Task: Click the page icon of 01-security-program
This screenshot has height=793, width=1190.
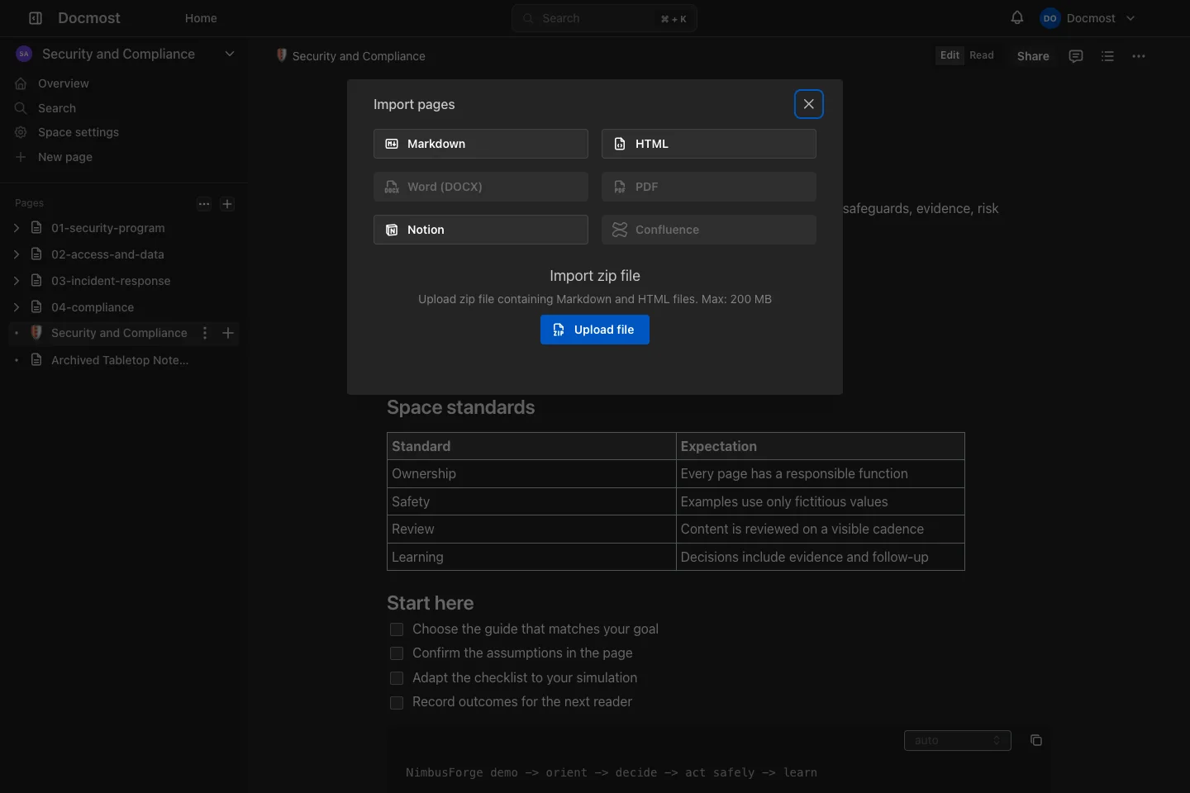Action: point(36,228)
